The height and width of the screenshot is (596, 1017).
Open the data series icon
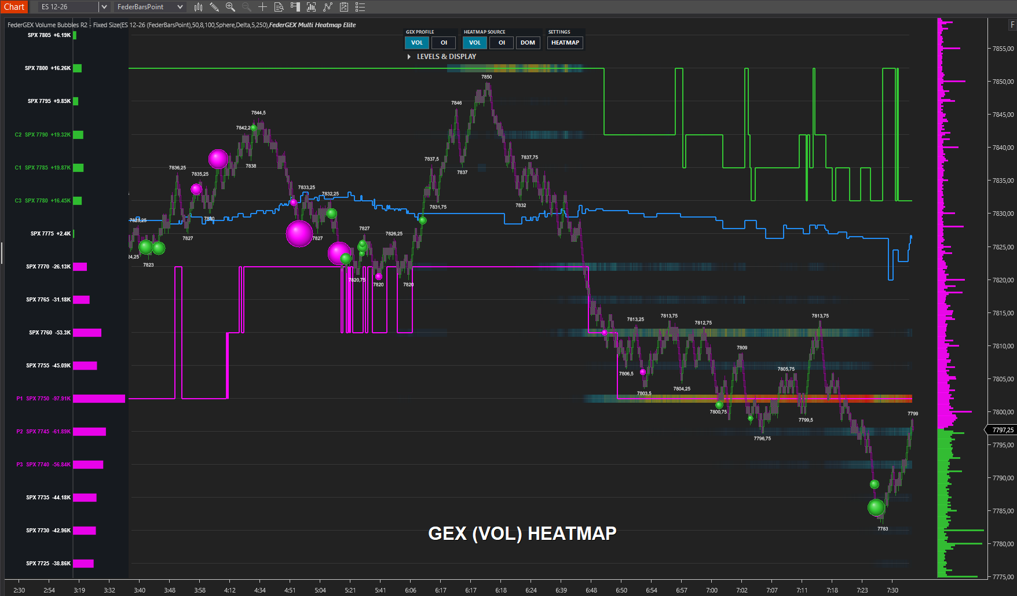tap(311, 7)
